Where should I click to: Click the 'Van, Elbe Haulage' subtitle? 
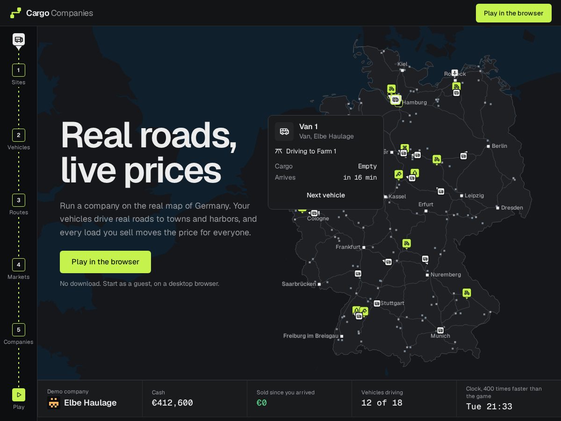326,137
